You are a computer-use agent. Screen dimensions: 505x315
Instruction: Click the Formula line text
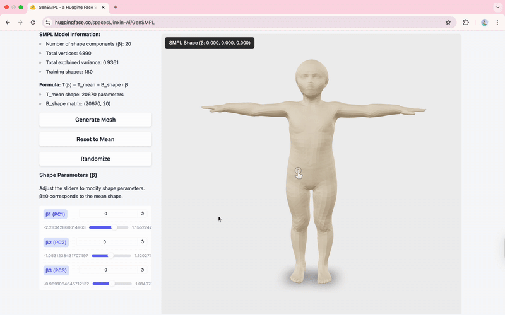point(83,85)
